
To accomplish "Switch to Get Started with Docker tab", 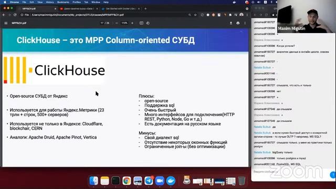I will click(x=121, y=9).
